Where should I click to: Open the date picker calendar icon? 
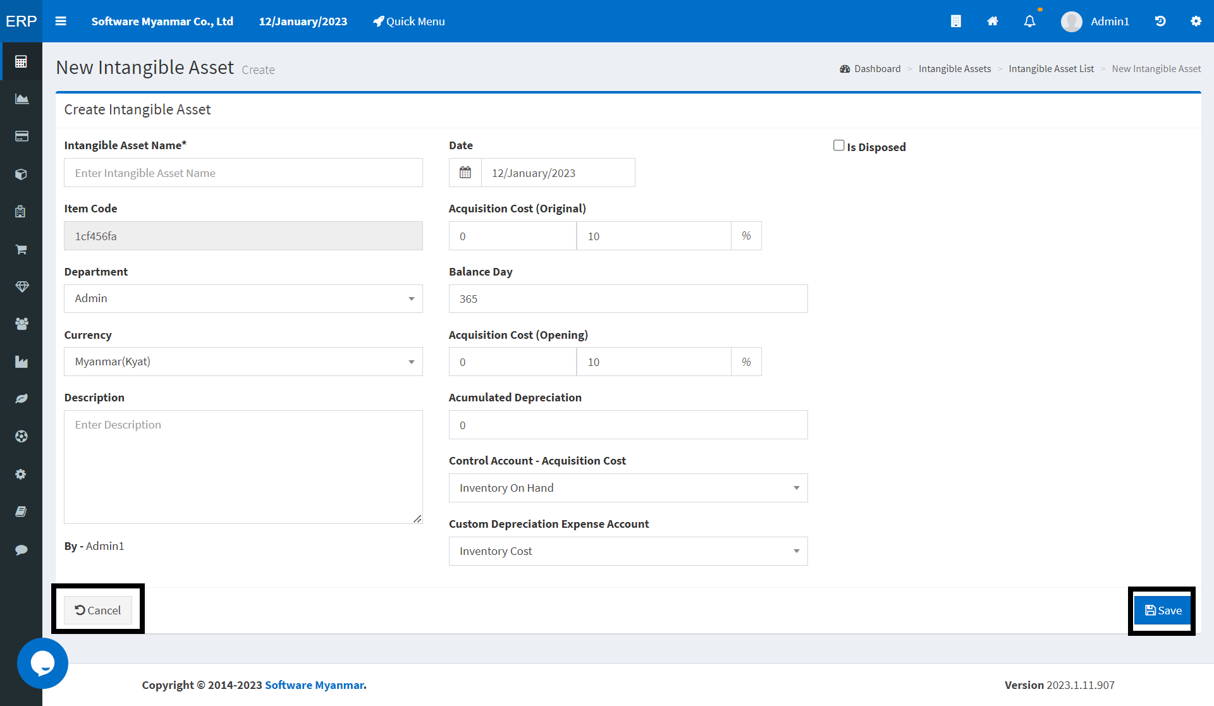[465, 173]
